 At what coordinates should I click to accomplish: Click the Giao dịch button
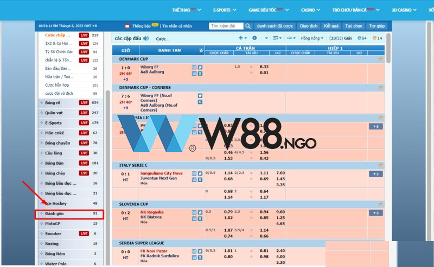tap(308, 26)
